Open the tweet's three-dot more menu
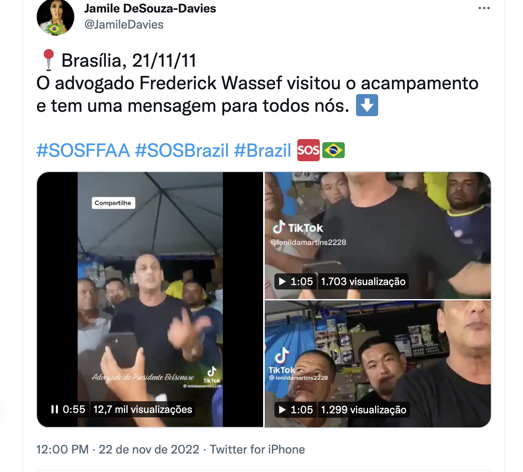The height and width of the screenshot is (472, 523). [x=484, y=8]
